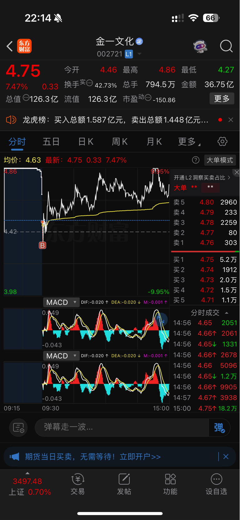Screen dimensions: 240x520
Task: Switch to the 分时 tab
Action: point(17,142)
